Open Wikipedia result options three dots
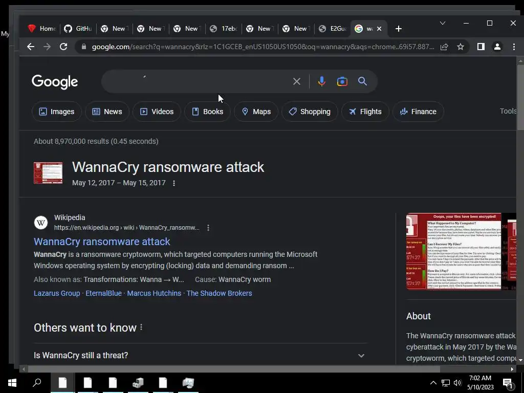The height and width of the screenshot is (393, 524). pyautogui.click(x=208, y=228)
